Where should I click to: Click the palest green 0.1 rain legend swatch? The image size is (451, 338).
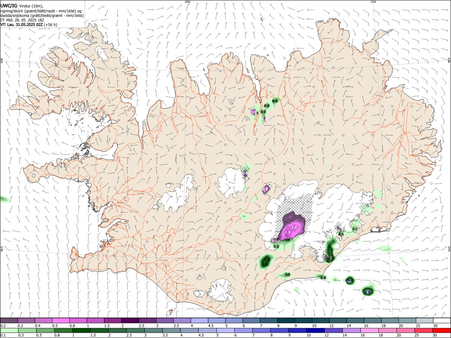(9, 330)
